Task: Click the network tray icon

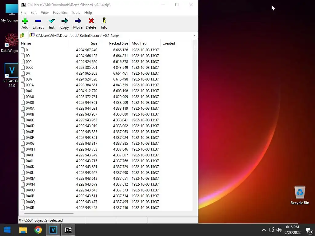Action: (272, 230)
